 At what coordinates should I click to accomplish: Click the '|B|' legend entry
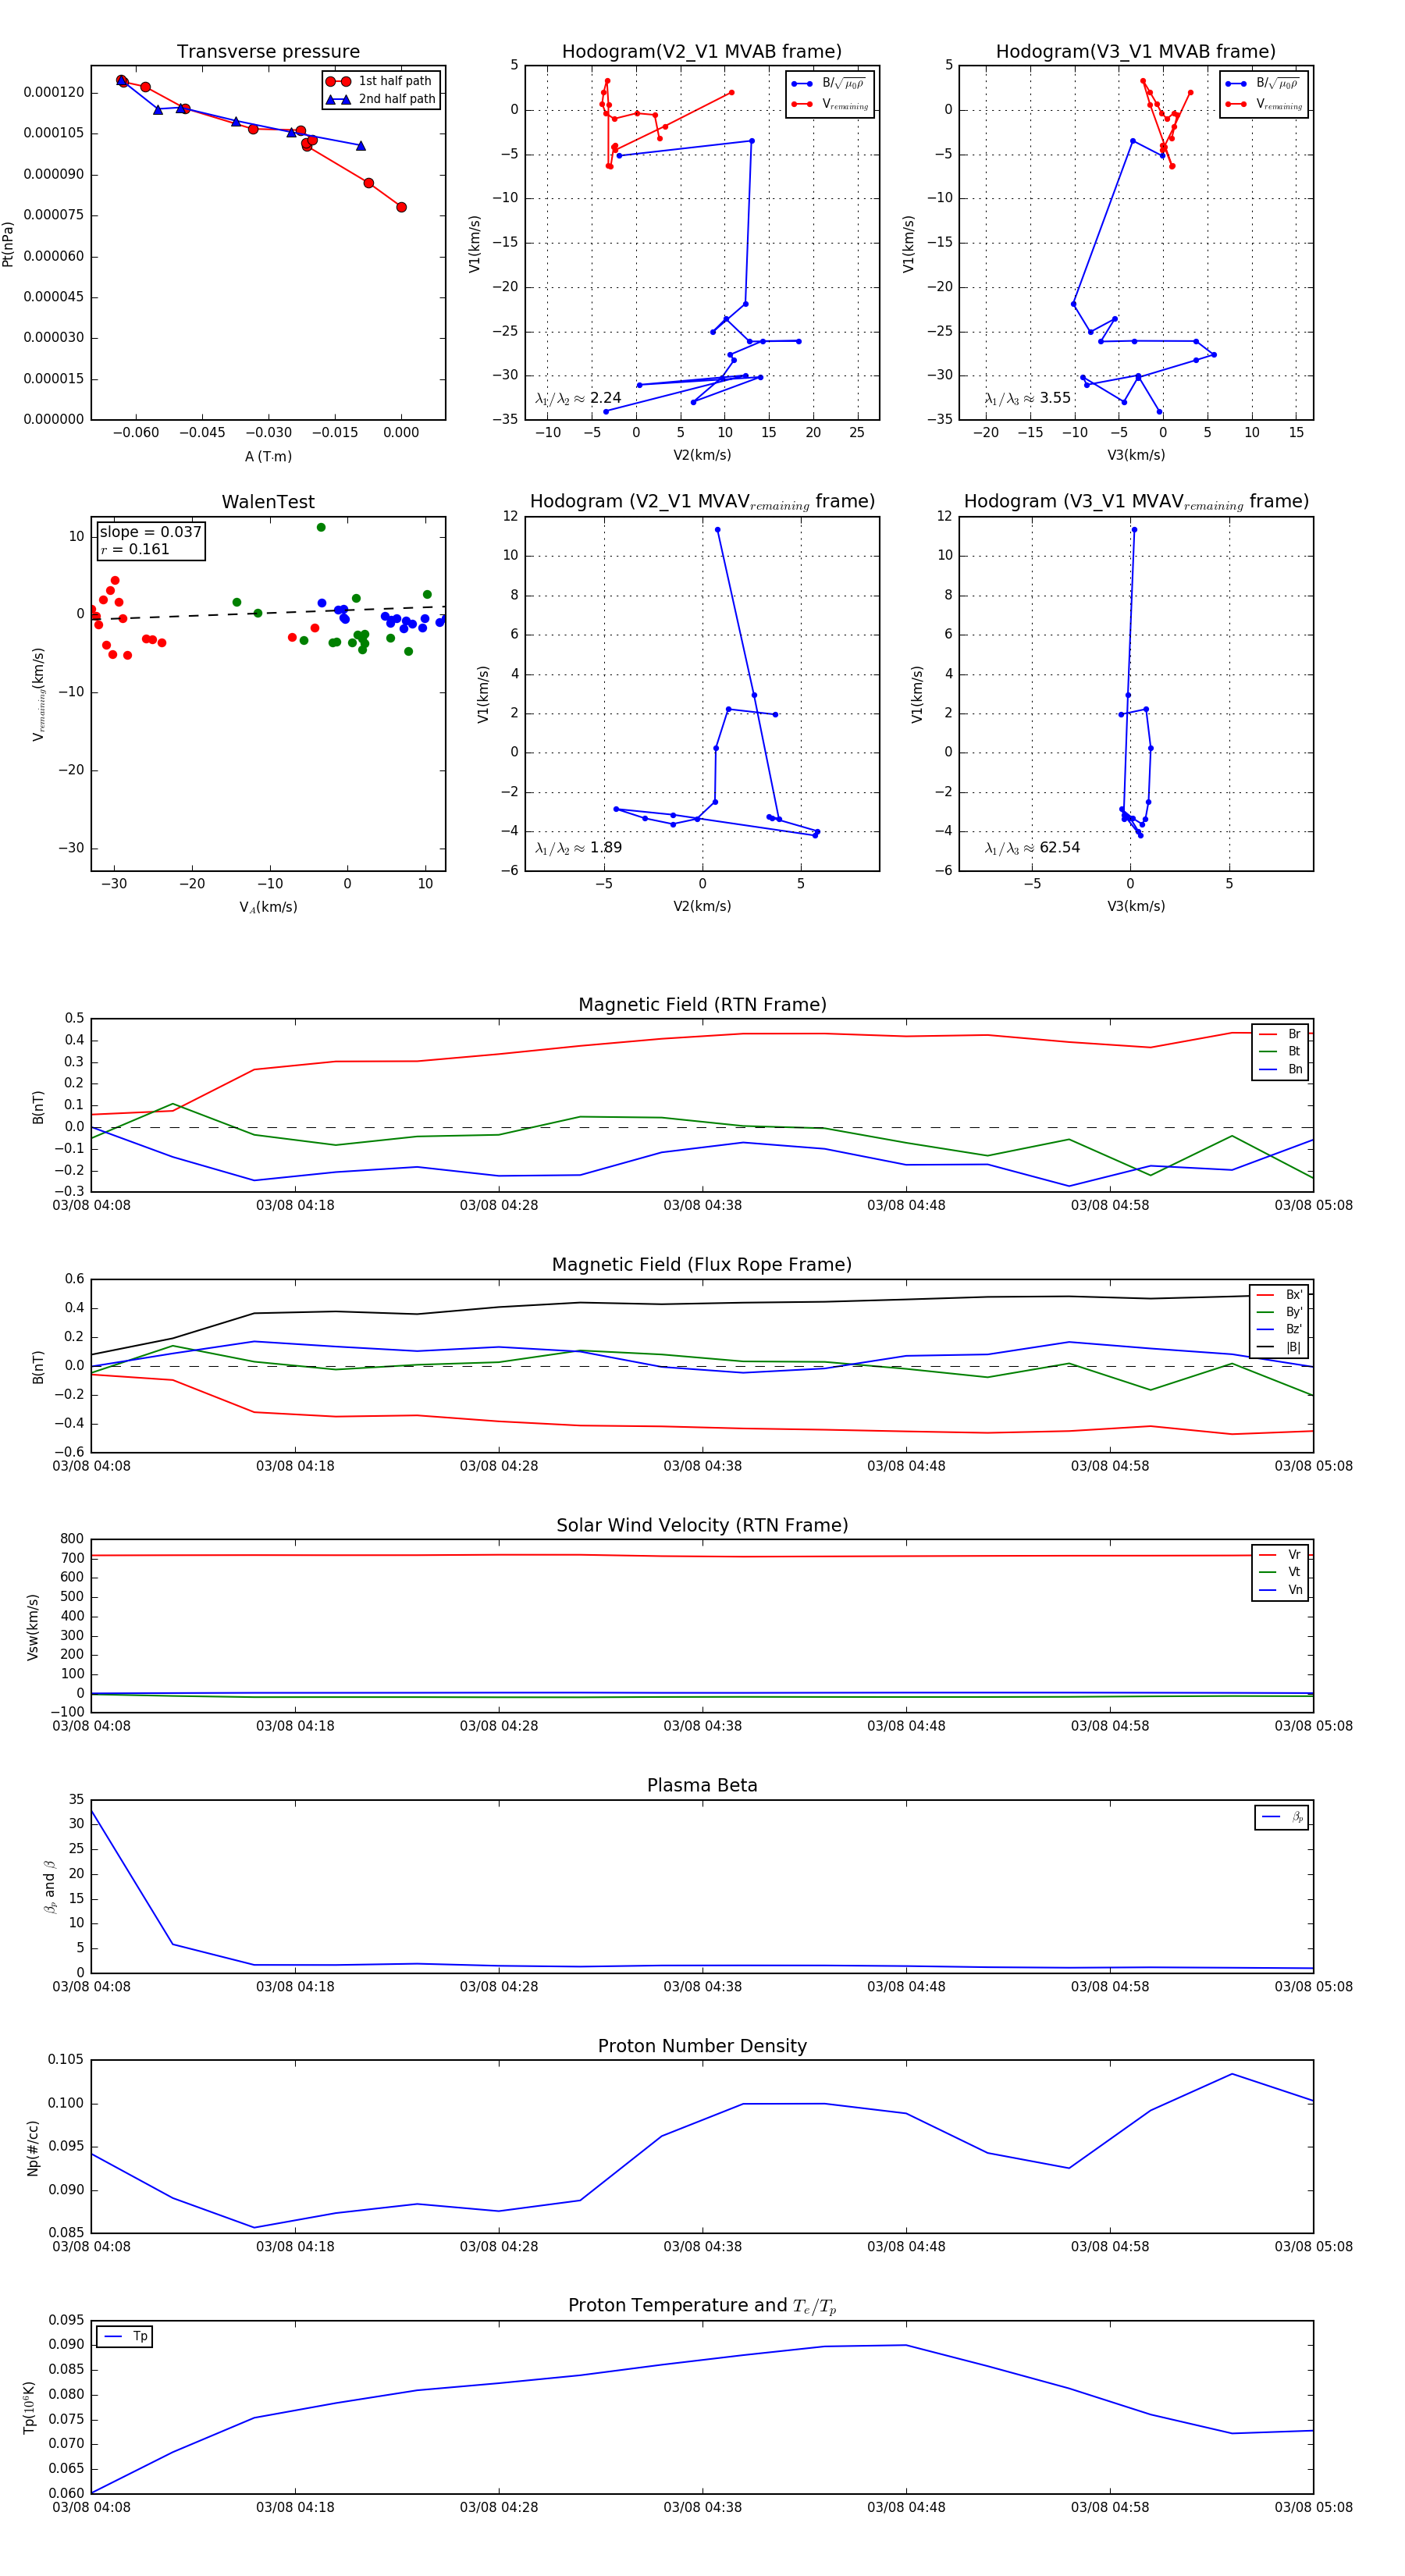[1279, 1347]
